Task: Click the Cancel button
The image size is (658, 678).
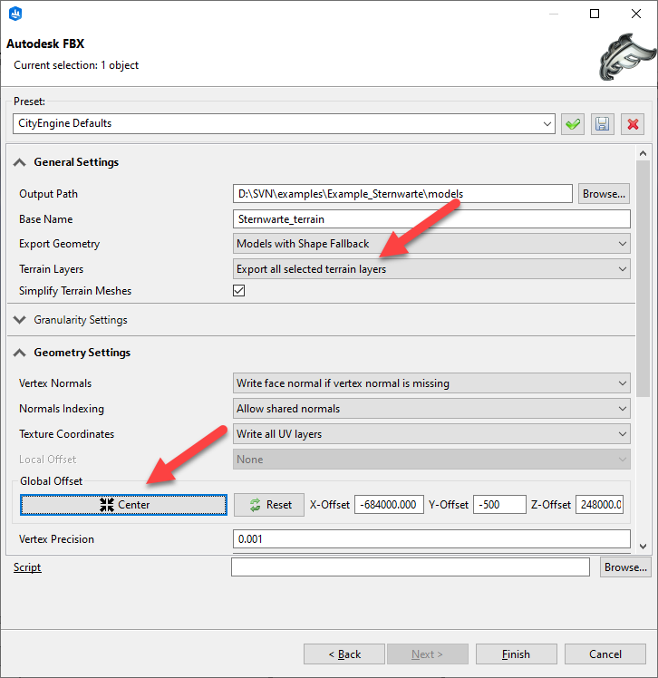Action: tap(605, 654)
